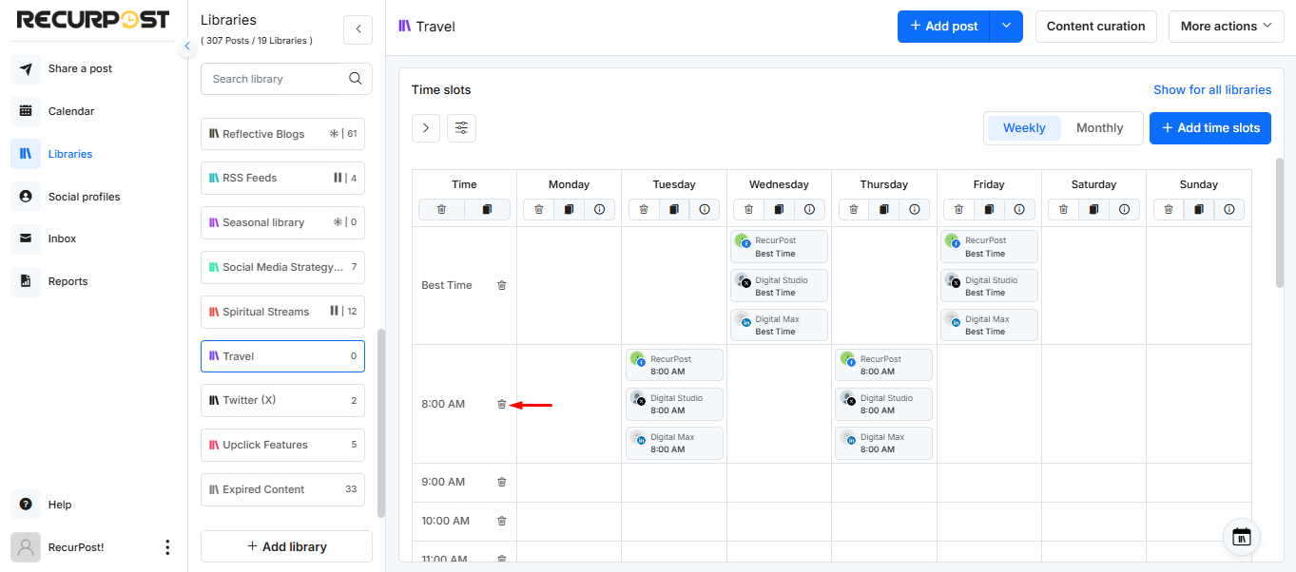Delete all slots via Time column trash

tap(441, 209)
